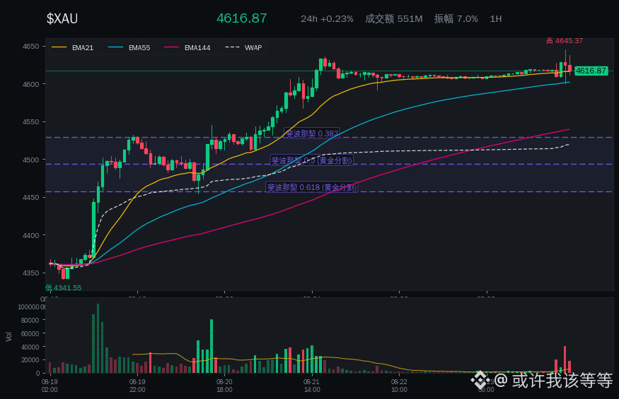The width and height of the screenshot is (619, 399).
Task: Click the 40000 volume axis label
Action: coord(30,347)
